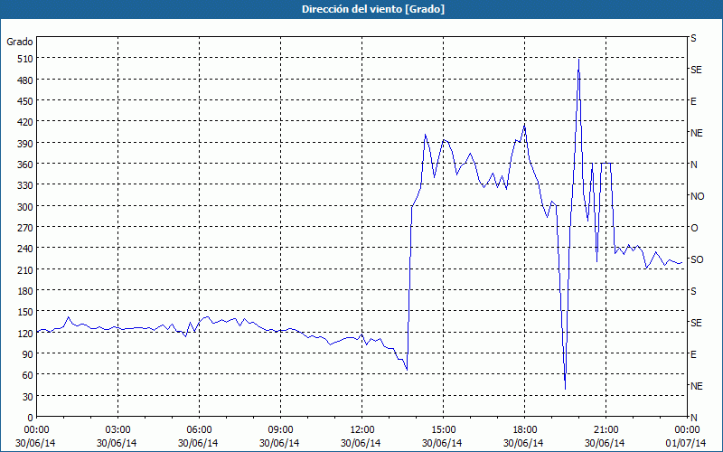Click the 480 y-axis value

25,80
